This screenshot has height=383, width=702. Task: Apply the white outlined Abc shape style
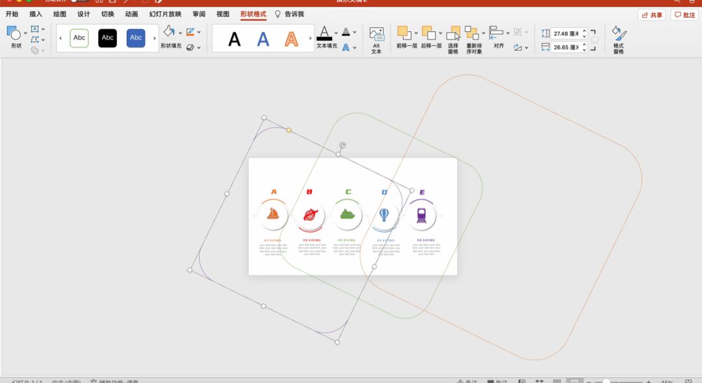tap(79, 38)
